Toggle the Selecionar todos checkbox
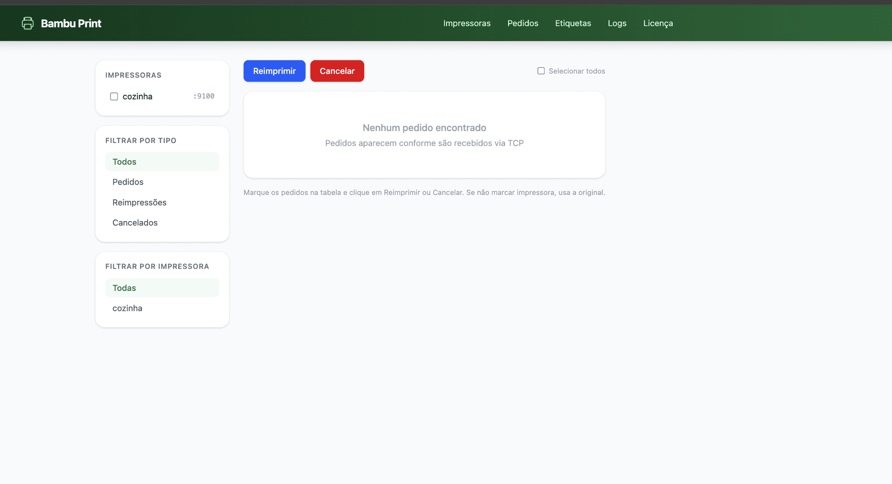Screen dimensions: 892x484 541,71
